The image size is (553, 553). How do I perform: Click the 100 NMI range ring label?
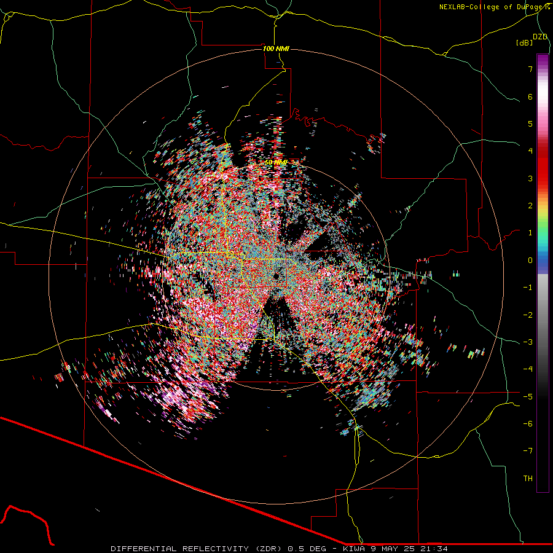point(276,49)
